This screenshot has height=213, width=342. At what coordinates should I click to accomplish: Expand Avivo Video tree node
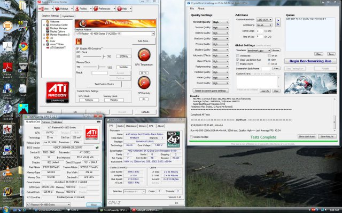[x=44, y=44]
